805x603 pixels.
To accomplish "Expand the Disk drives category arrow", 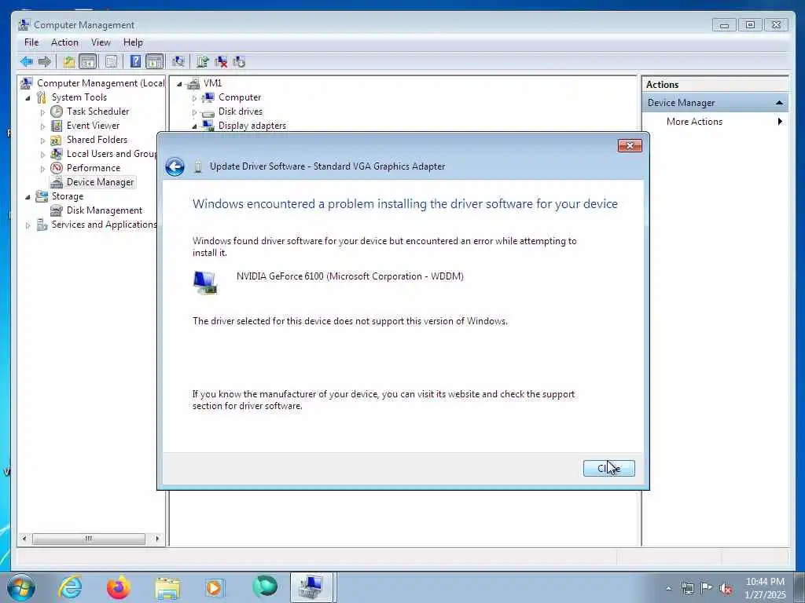I will pyautogui.click(x=194, y=111).
